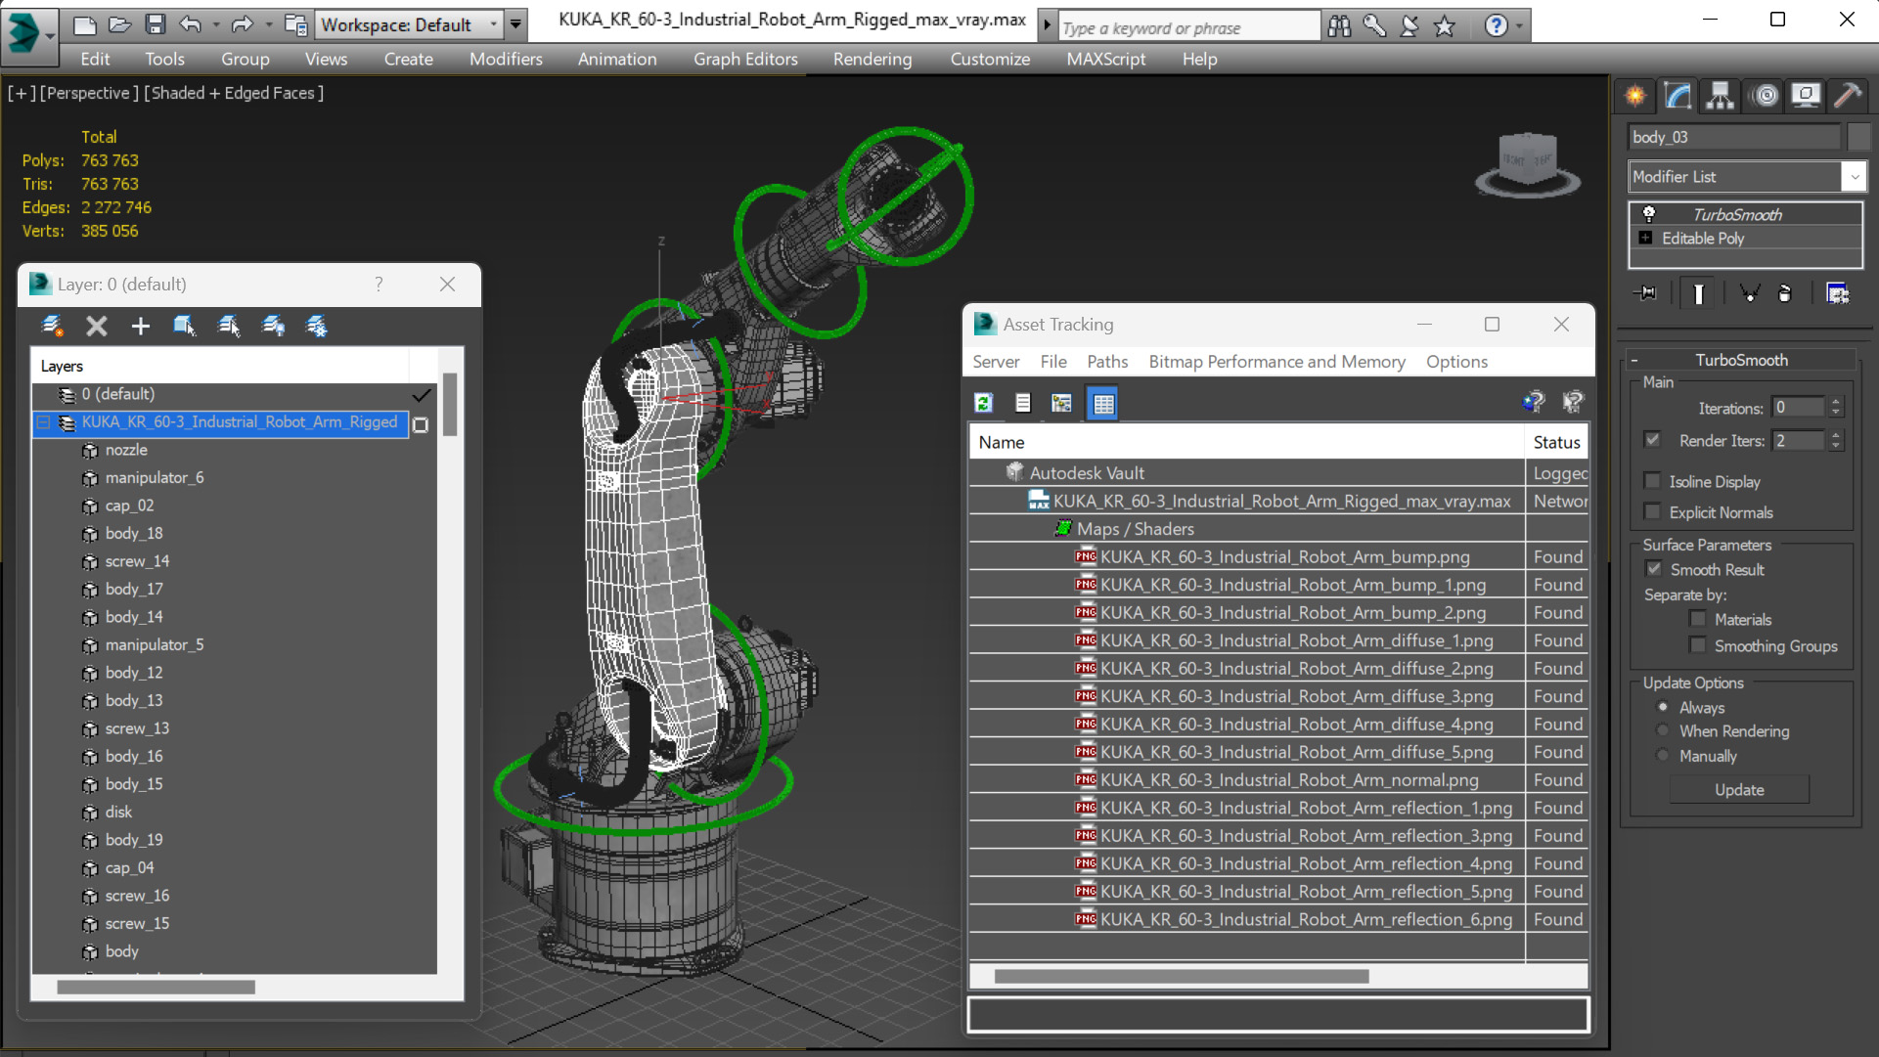This screenshot has height=1057, width=1879.
Task: Open the Utilities hammer panel tab
Action: tap(1848, 96)
